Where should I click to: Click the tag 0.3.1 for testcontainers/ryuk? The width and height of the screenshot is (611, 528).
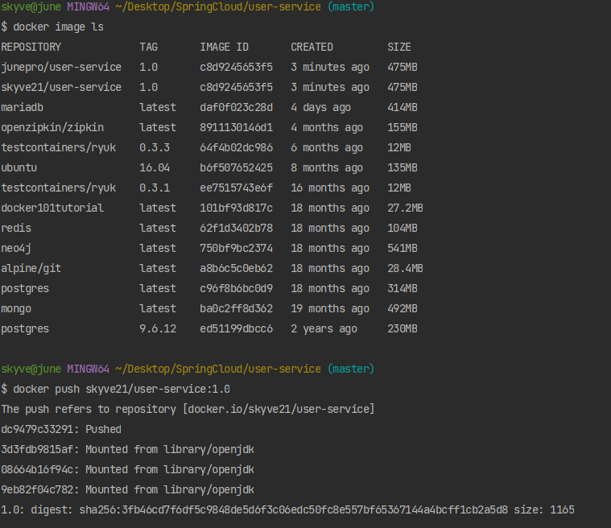pos(155,188)
